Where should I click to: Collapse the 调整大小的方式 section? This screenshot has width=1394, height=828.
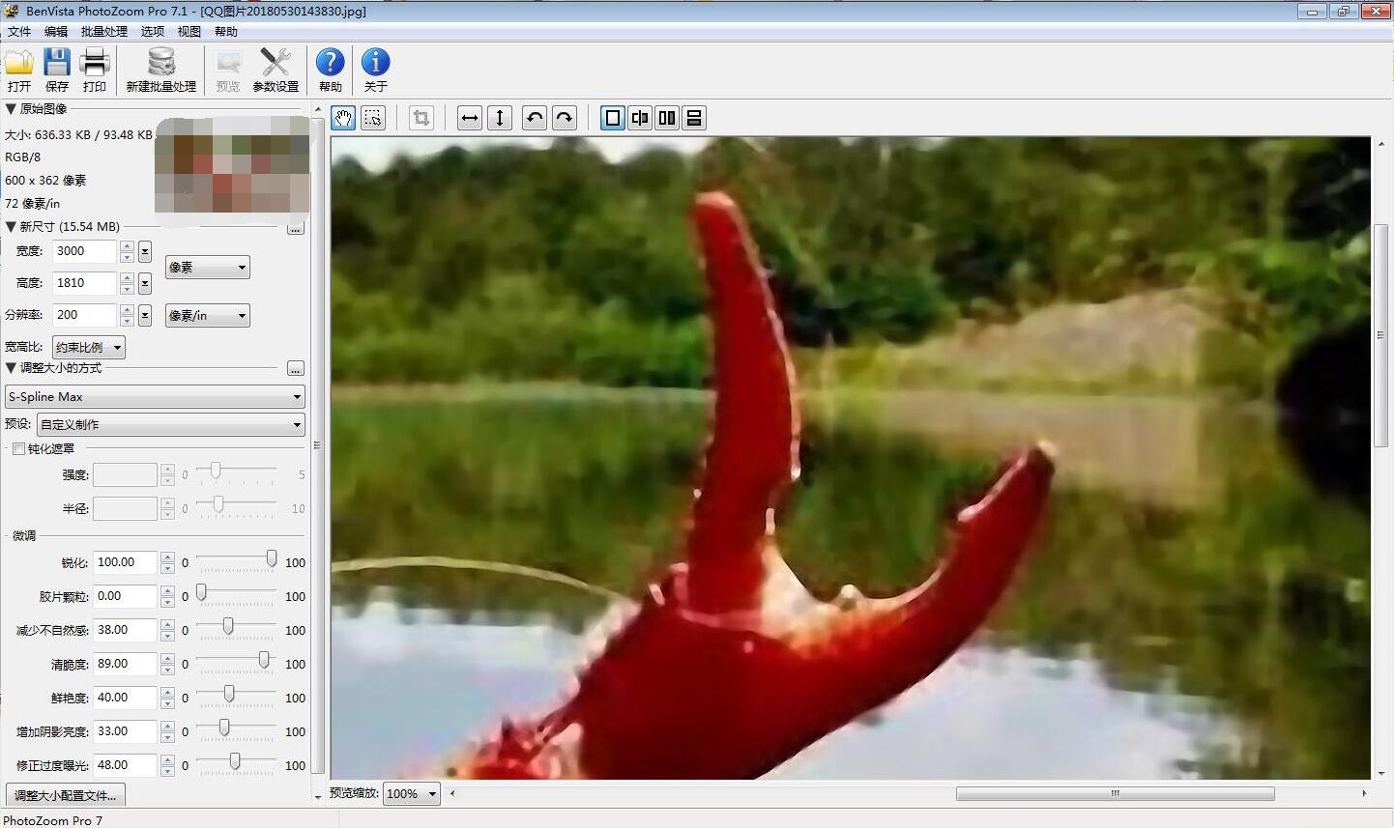[x=11, y=368]
